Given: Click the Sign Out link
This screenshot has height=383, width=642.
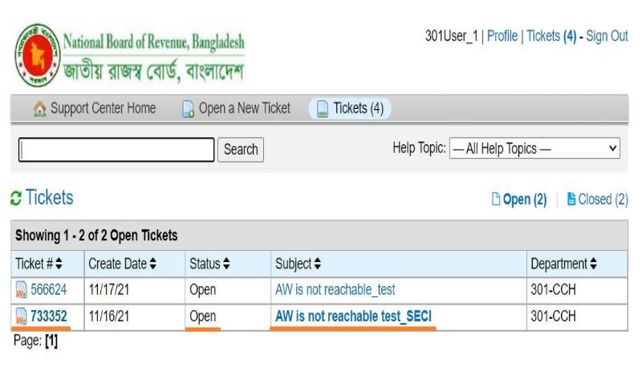Looking at the screenshot, I should point(607,36).
